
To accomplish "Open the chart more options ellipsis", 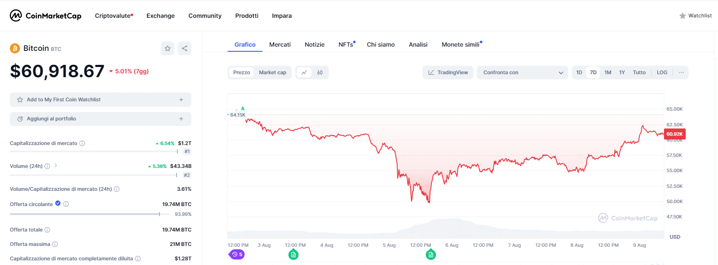I will [681, 73].
